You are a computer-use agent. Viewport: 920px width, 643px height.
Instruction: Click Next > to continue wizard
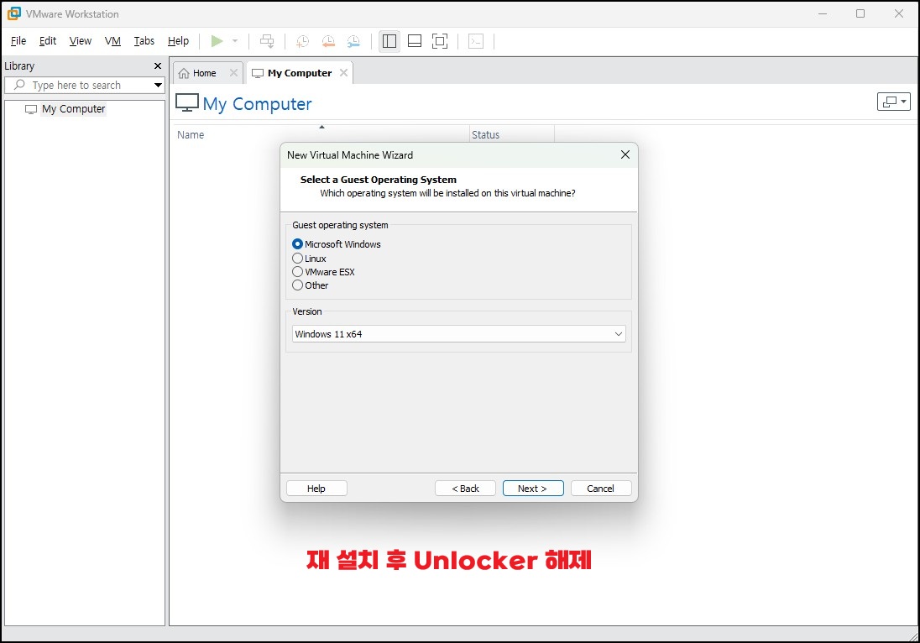coord(533,488)
